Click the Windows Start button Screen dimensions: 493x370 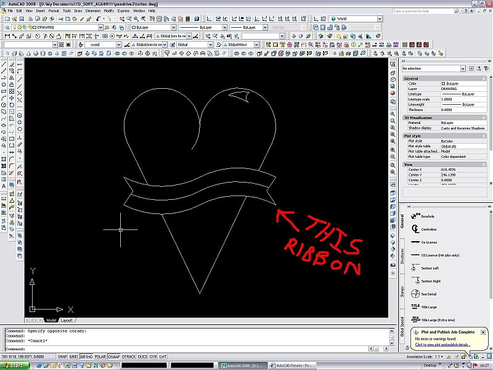(14, 364)
